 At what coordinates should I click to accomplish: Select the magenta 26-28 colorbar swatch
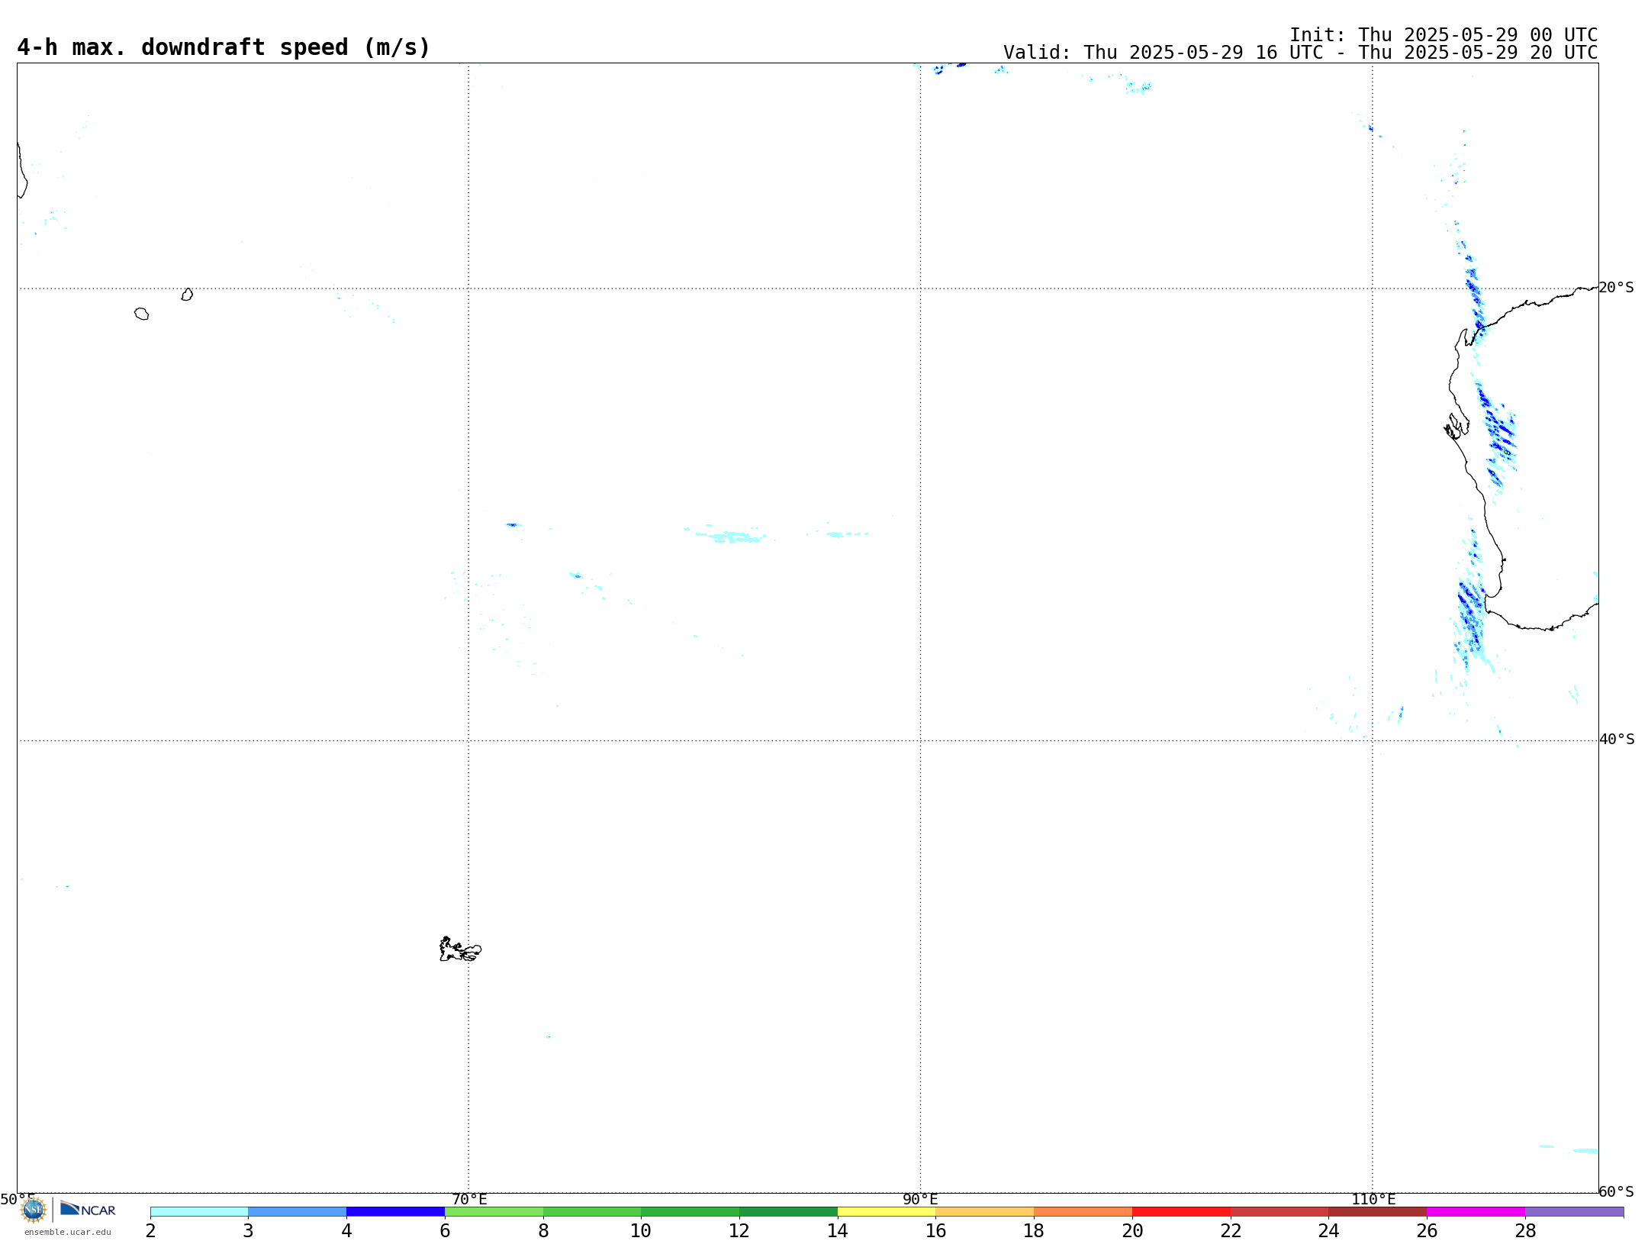1476,1212
